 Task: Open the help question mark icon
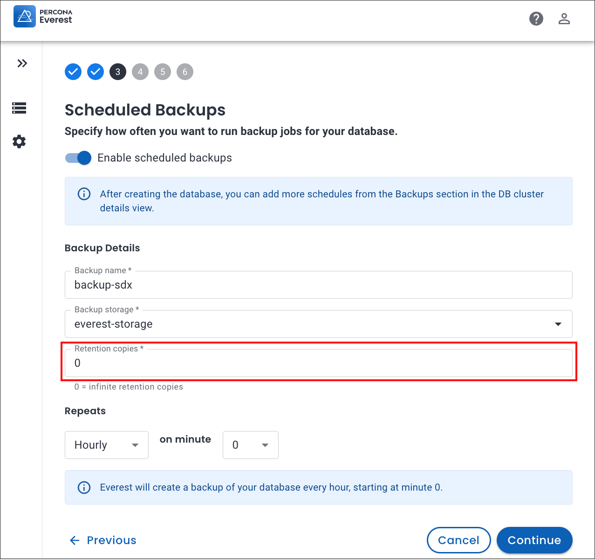(x=536, y=19)
